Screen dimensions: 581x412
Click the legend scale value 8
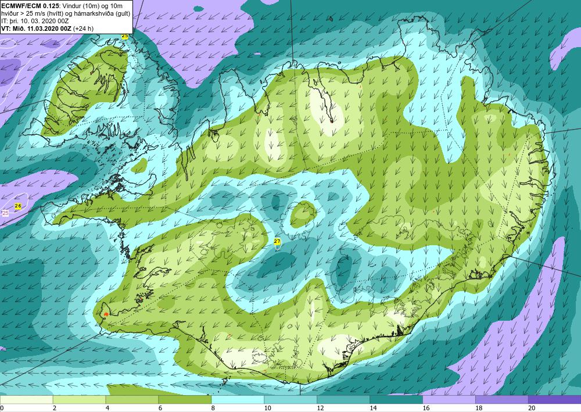tap(213, 408)
